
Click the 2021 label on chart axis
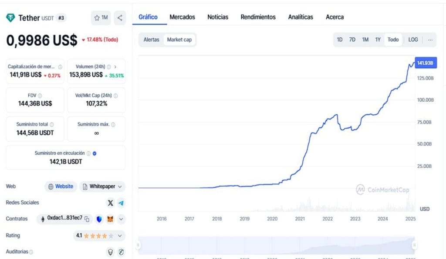pos(300,219)
